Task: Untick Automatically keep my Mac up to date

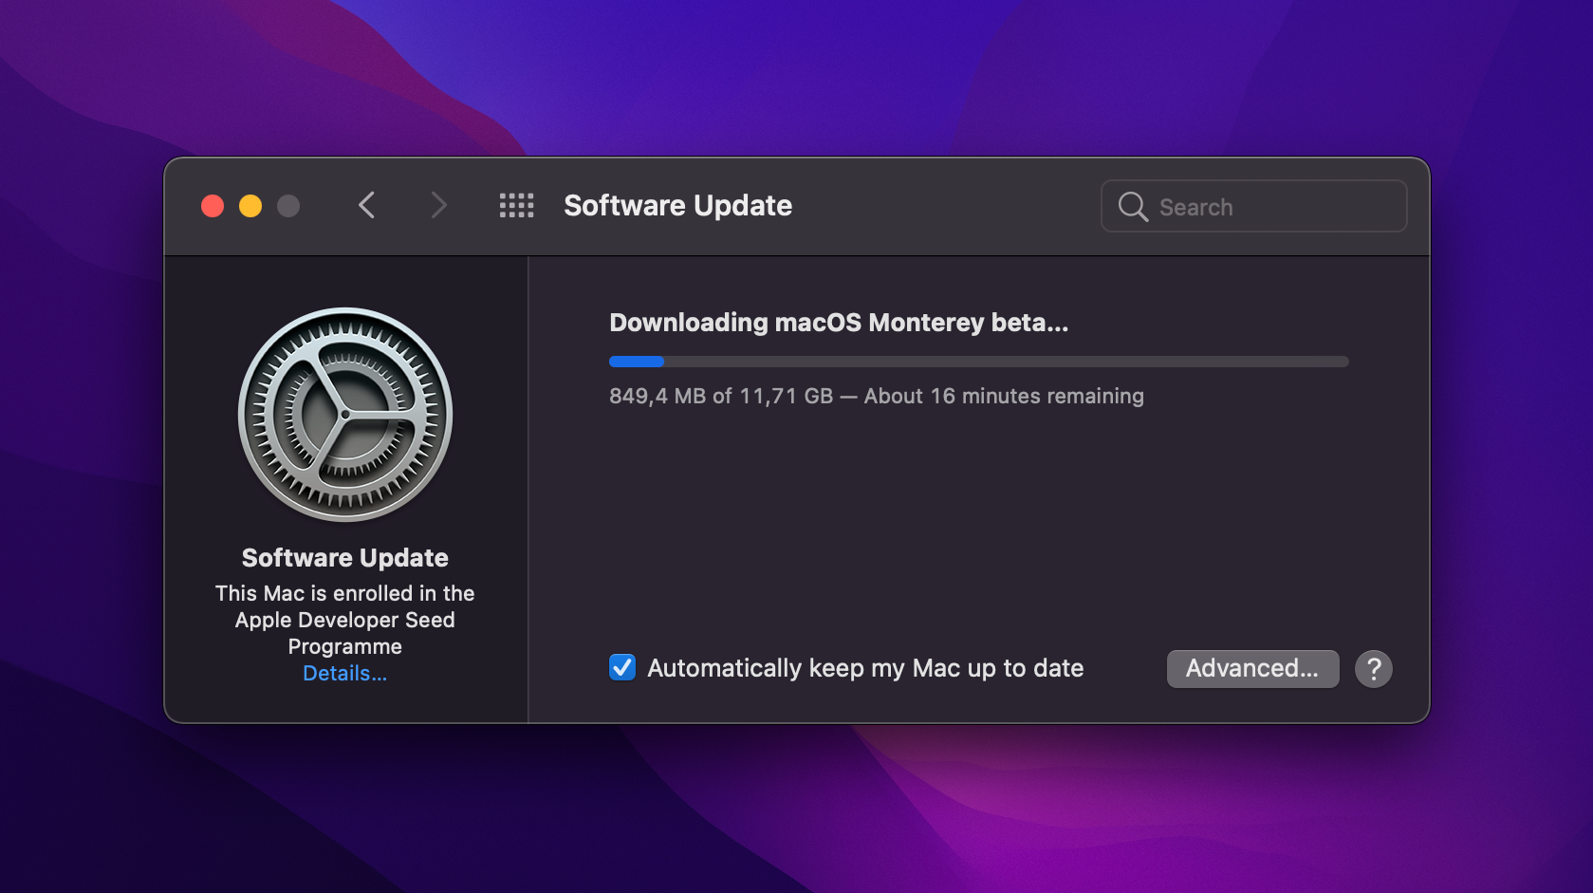Action: [622, 668]
